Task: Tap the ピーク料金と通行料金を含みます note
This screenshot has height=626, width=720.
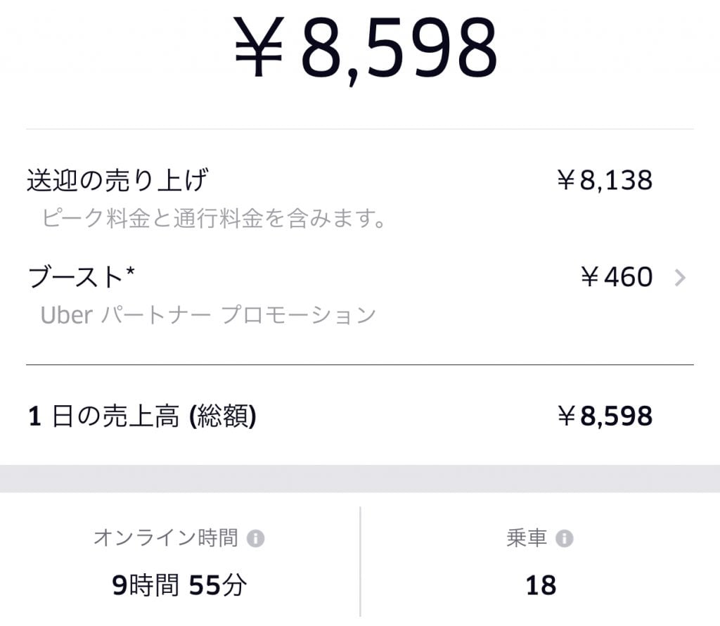Action: [x=214, y=218]
